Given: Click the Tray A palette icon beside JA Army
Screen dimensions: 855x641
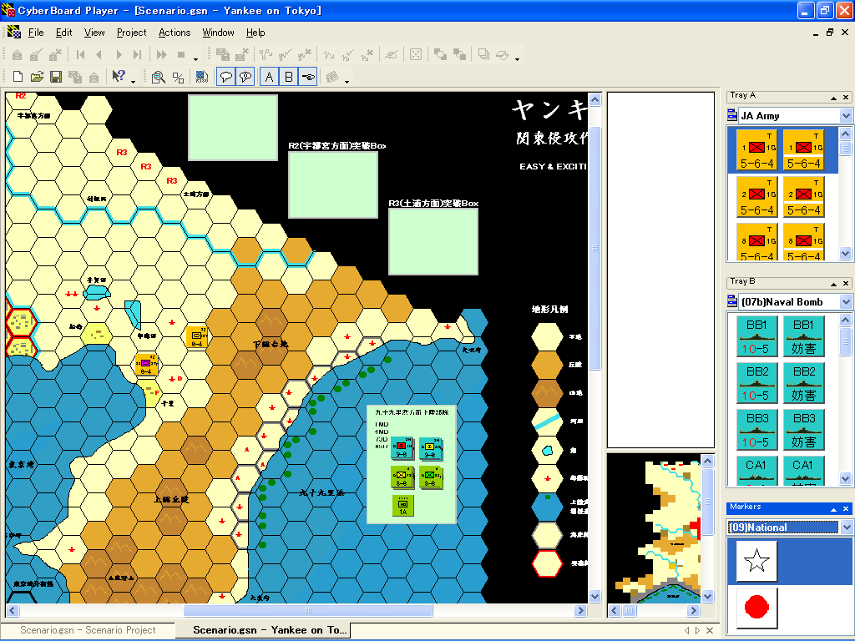Looking at the screenshot, I should (732, 115).
